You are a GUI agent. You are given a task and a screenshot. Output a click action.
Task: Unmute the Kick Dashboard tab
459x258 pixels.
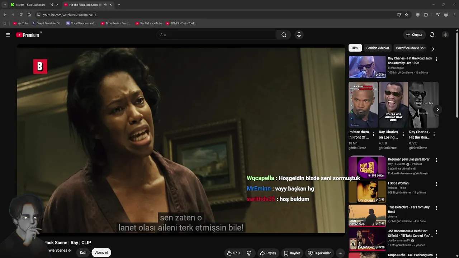[52, 5]
